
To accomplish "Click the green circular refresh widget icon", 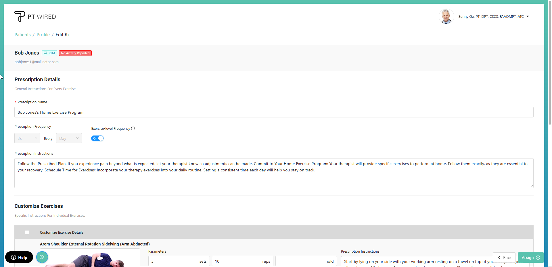I will pos(42,257).
